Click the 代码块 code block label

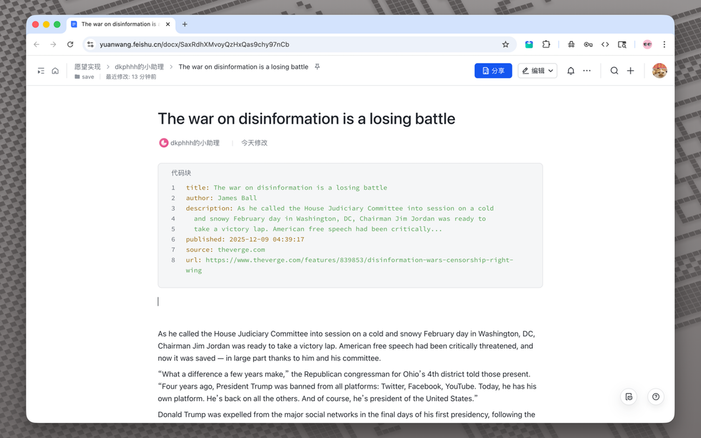[x=181, y=173]
